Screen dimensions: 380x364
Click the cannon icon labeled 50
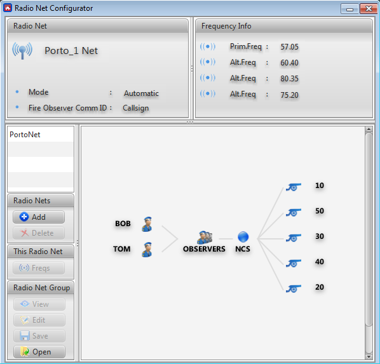pos(294,212)
